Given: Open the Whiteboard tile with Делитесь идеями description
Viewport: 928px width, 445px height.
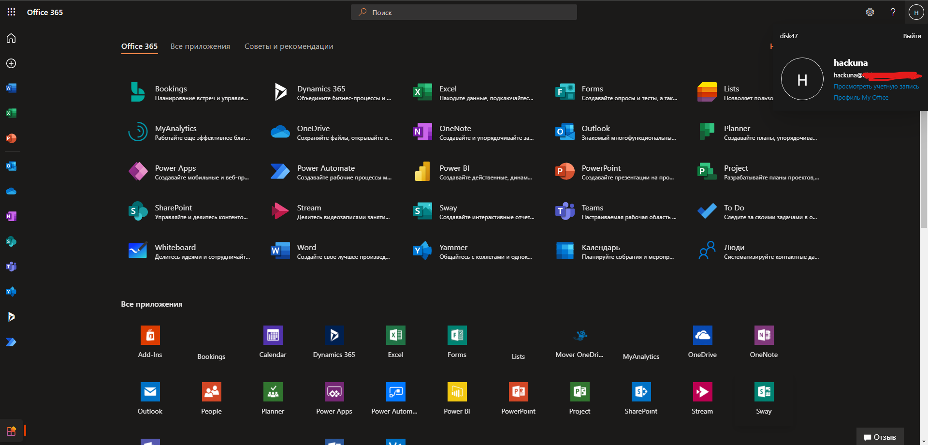Looking at the screenshot, I should point(188,251).
